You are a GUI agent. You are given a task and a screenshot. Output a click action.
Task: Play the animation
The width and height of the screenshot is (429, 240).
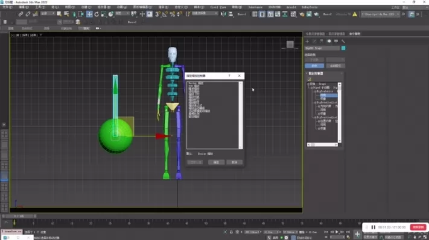(337, 232)
